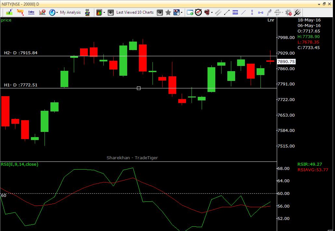Click the chart with red cross icon
Viewport: 335px width, 231px height.
click(42, 12)
